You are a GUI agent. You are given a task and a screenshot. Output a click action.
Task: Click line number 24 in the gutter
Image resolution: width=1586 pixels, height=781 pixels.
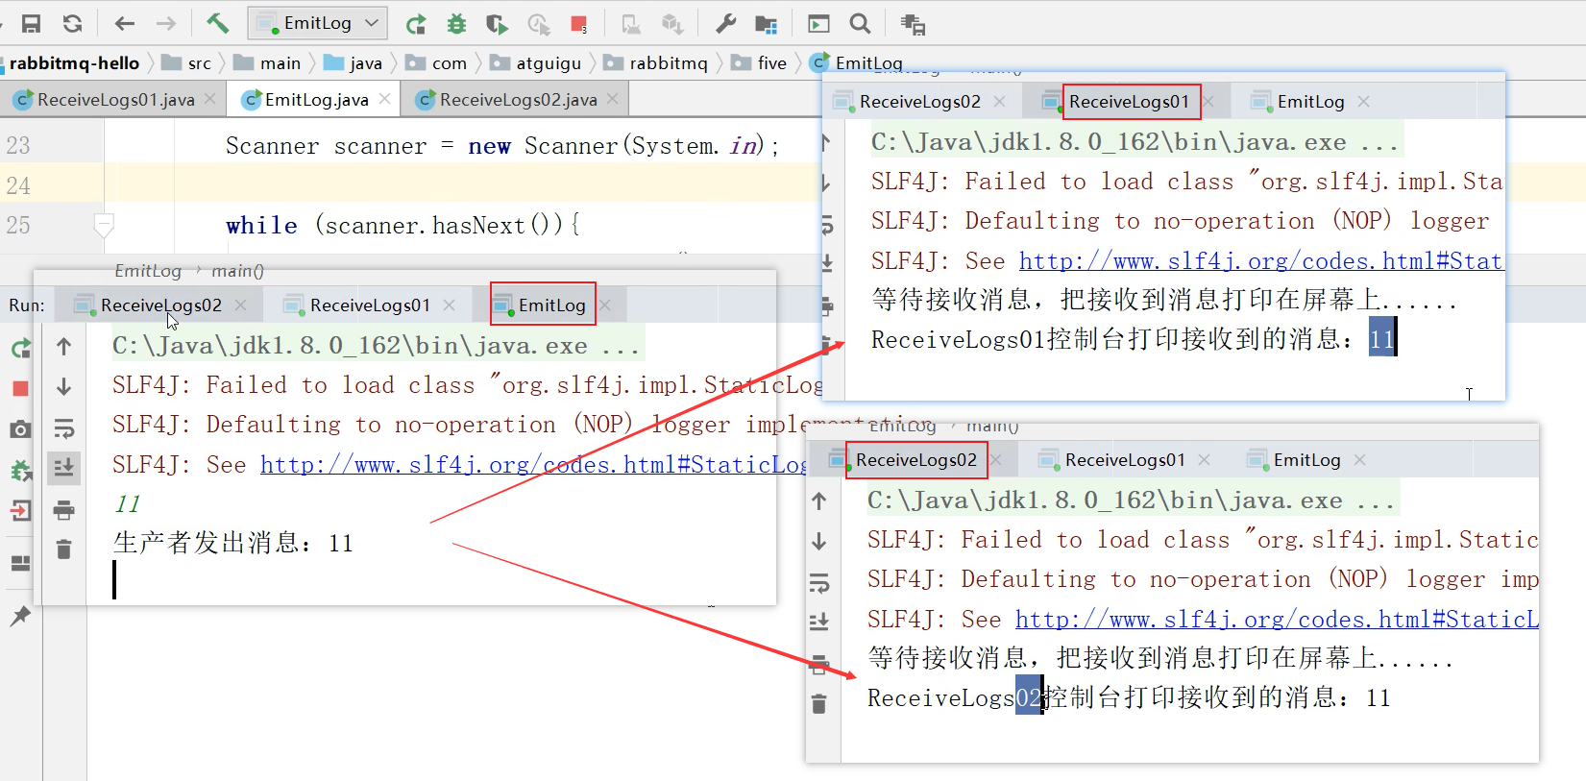(18, 185)
